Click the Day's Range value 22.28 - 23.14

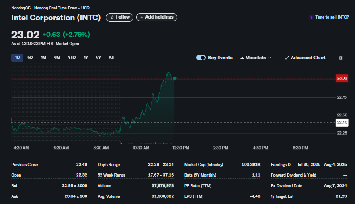tap(161, 165)
